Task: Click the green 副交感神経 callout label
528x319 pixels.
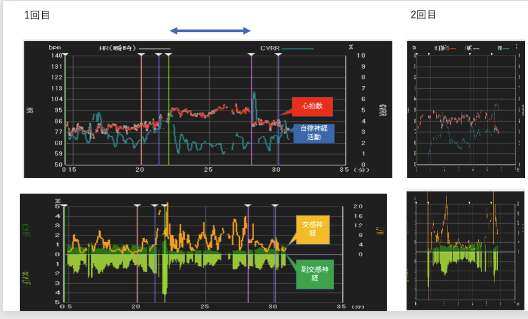Action: pos(315,274)
